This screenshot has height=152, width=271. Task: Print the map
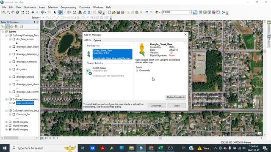[122, 12]
